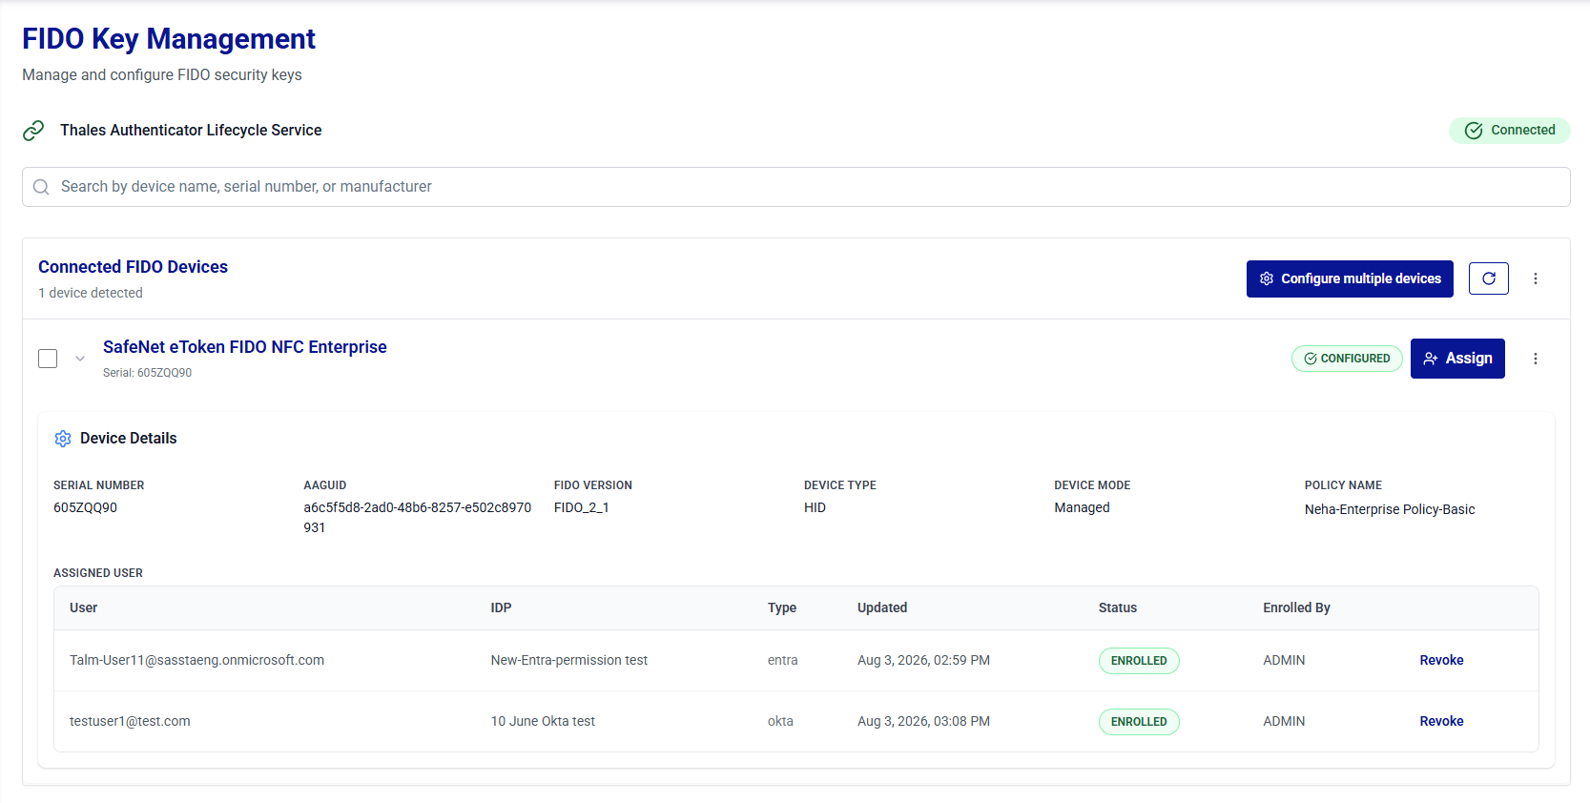The height and width of the screenshot is (803, 1590).
Task: Click the Updated column header
Action: pos(882,607)
